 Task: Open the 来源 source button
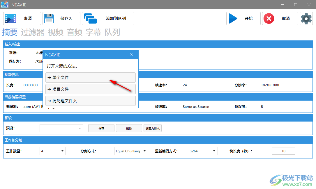tap(22, 19)
